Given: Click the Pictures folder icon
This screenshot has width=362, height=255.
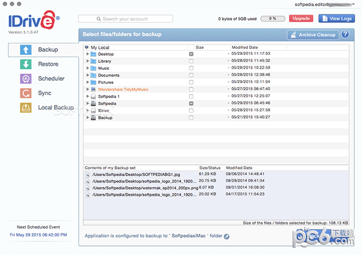Looking at the screenshot, I should [x=94, y=83].
